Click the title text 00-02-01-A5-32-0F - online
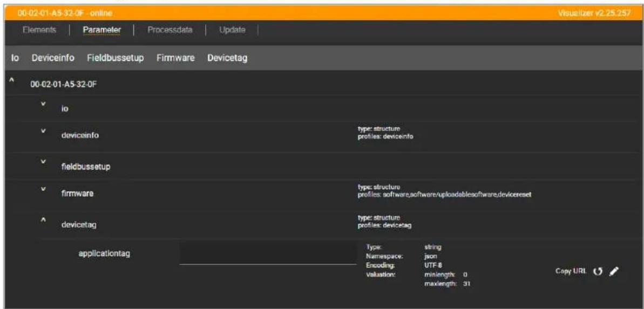Screen dimensions: 644x309 coord(65,13)
